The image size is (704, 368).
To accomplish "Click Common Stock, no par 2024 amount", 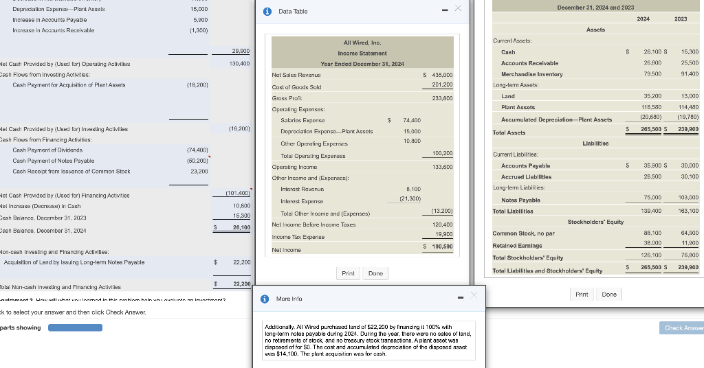I will (x=652, y=233).
